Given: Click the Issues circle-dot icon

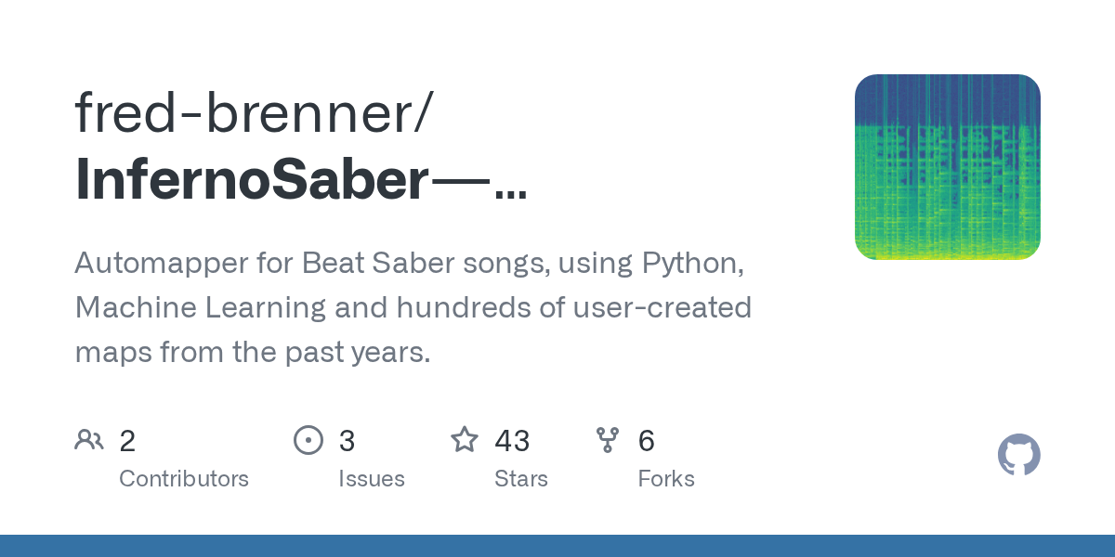Looking at the screenshot, I should (308, 440).
